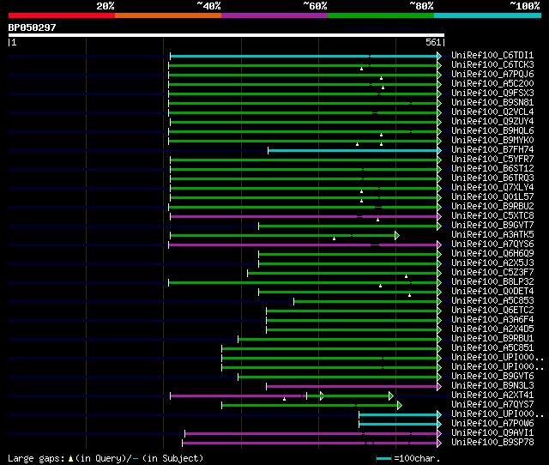The height and width of the screenshot is (465, 549).
Task: Click hit label UniRef100_Q9FSX3
Action: [492, 94]
